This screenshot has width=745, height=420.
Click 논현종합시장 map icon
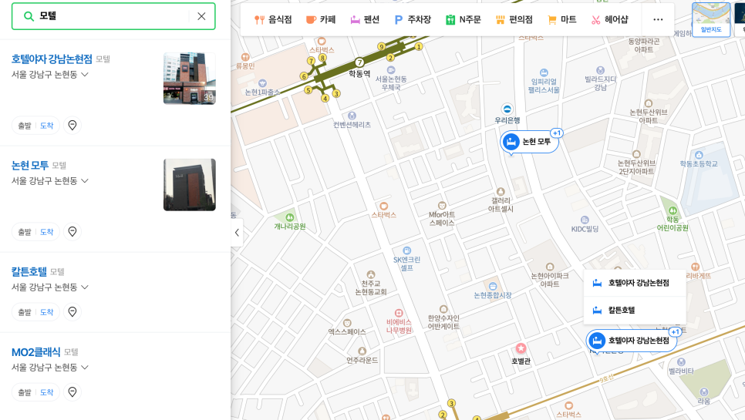[493, 286]
